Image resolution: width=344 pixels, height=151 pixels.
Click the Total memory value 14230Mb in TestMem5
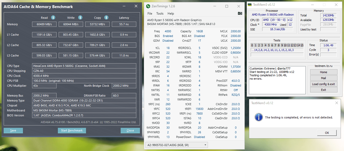click(x=328, y=15)
